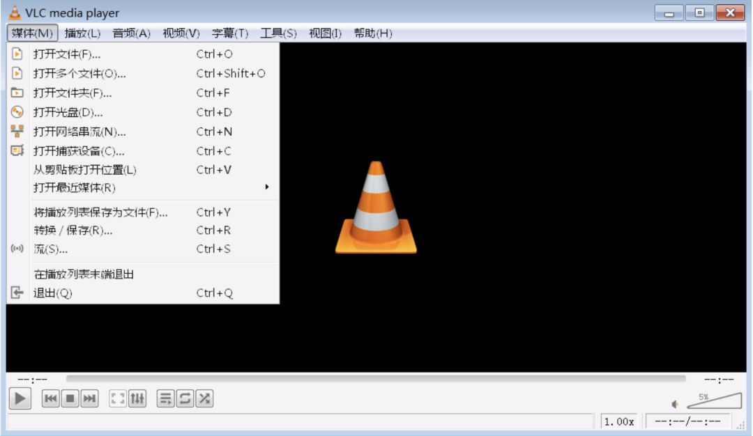
Task: Choose 打开多个文件(O)... menu entry
Action: 143,73
